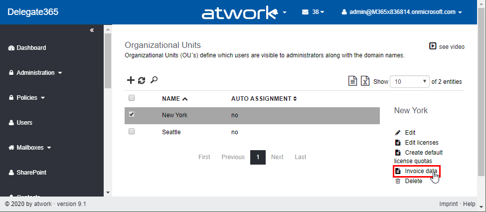Image resolution: width=486 pixels, height=212 pixels.
Task: Open the mail notifications icon showing 38
Action: pyautogui.click(x=313, y=12)
